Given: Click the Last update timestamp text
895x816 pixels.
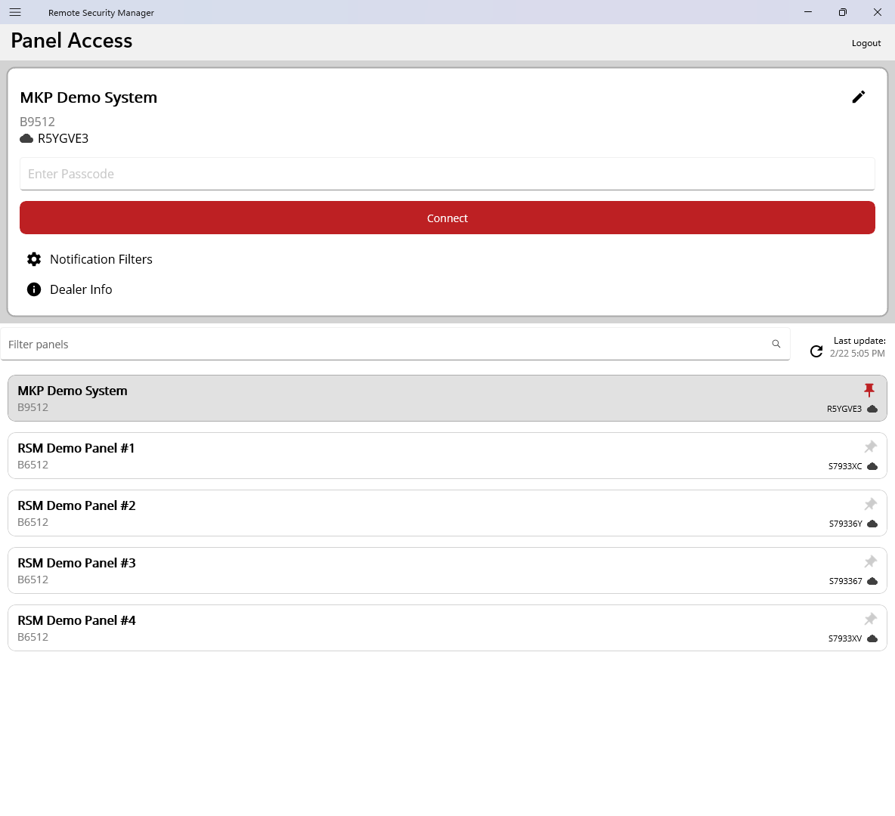Looking at the screenshot, I should click(857, 354).
